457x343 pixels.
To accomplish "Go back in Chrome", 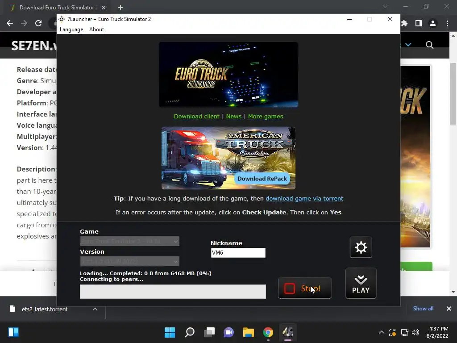I will (10, 23).
